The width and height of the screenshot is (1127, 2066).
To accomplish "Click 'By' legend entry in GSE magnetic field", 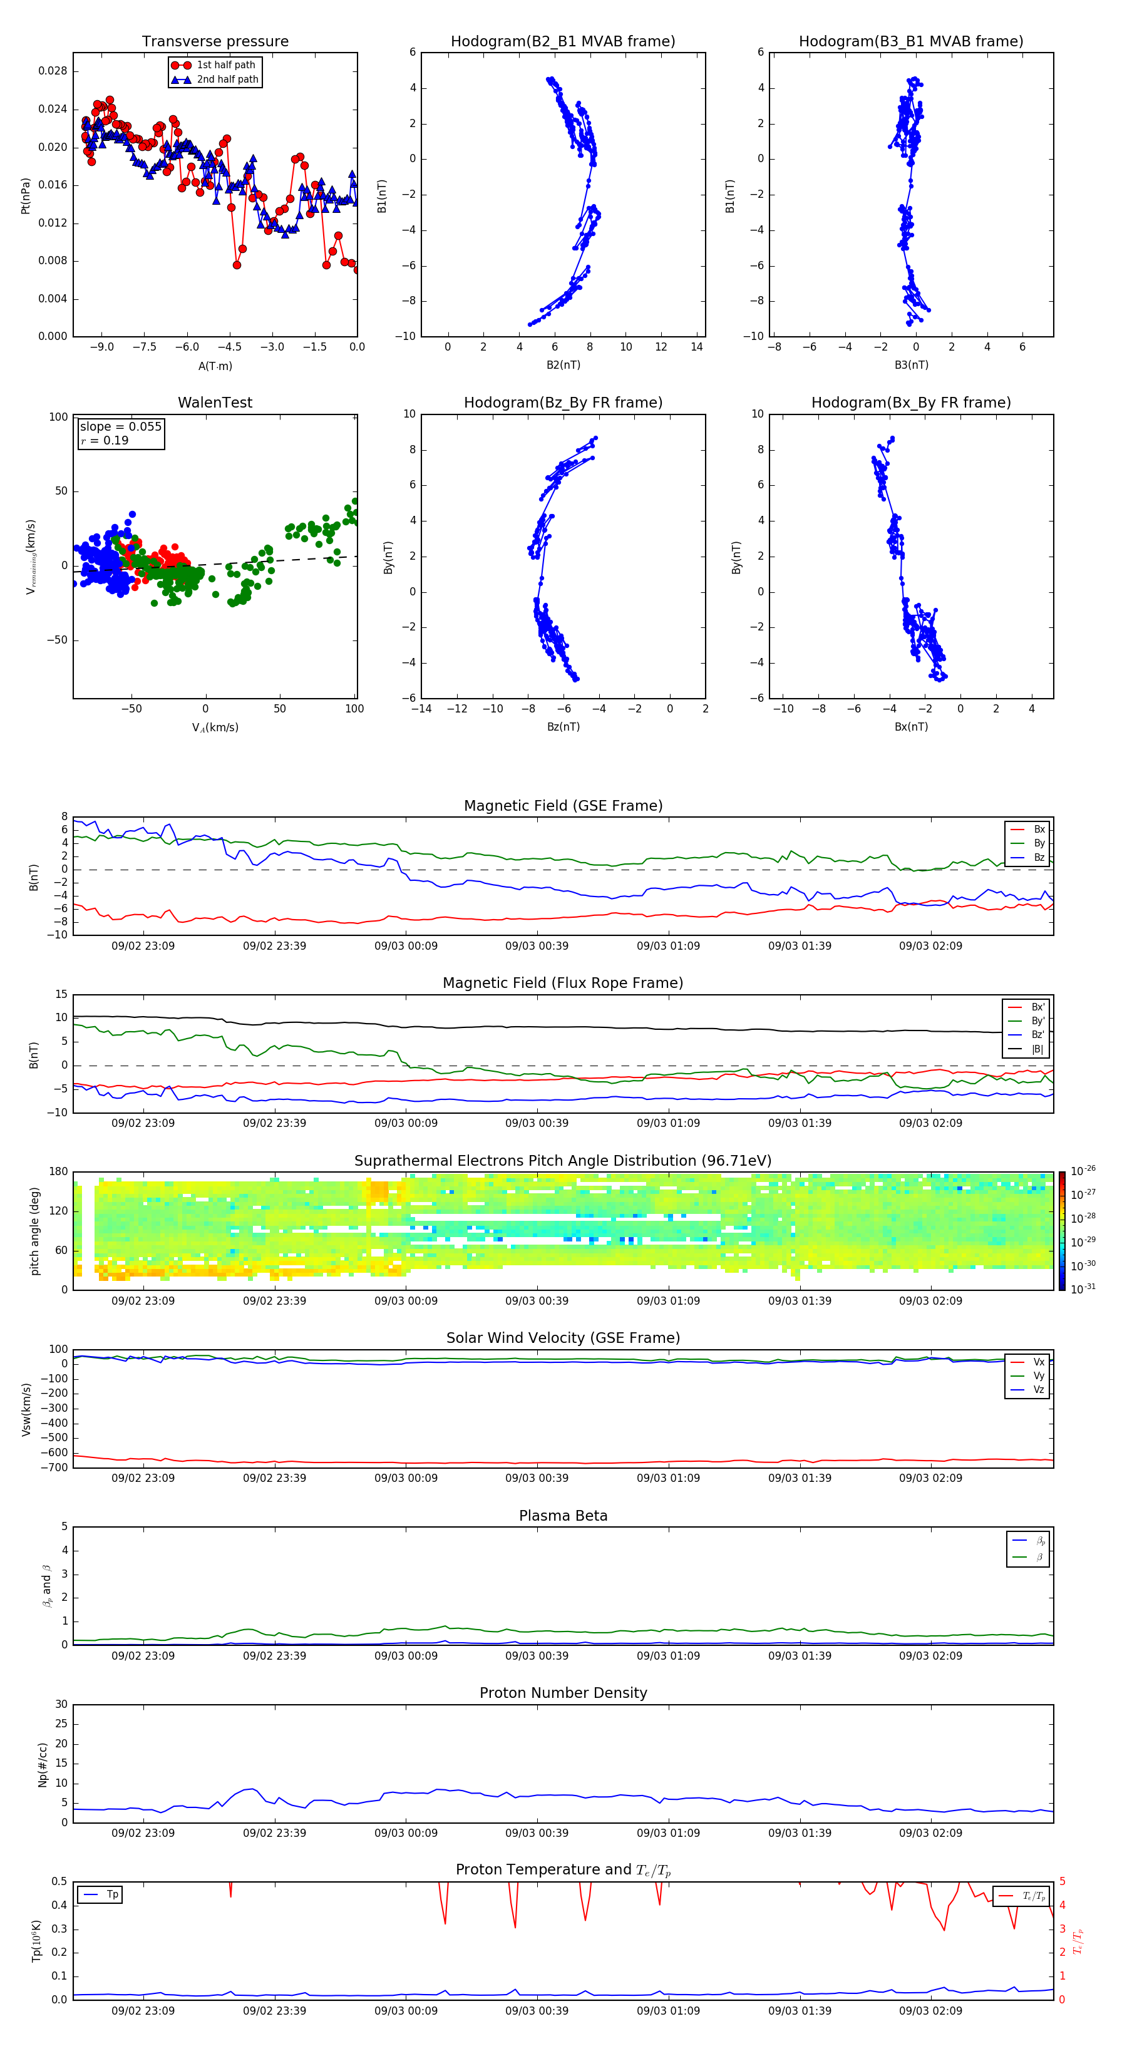I will click(x=1028, y=843).
